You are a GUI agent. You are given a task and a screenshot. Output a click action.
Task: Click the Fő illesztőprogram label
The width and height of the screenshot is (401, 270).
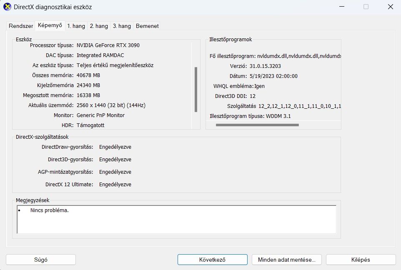(233, 56)
